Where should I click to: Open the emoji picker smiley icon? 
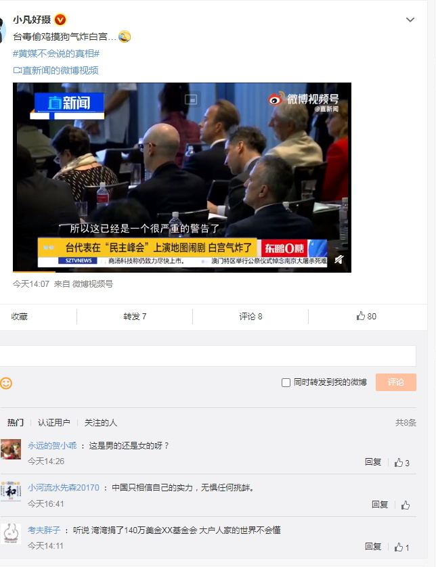(6, 383)
